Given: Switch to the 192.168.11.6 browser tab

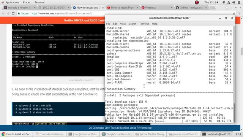Looking at the screenshot, I should coord(54,8).
